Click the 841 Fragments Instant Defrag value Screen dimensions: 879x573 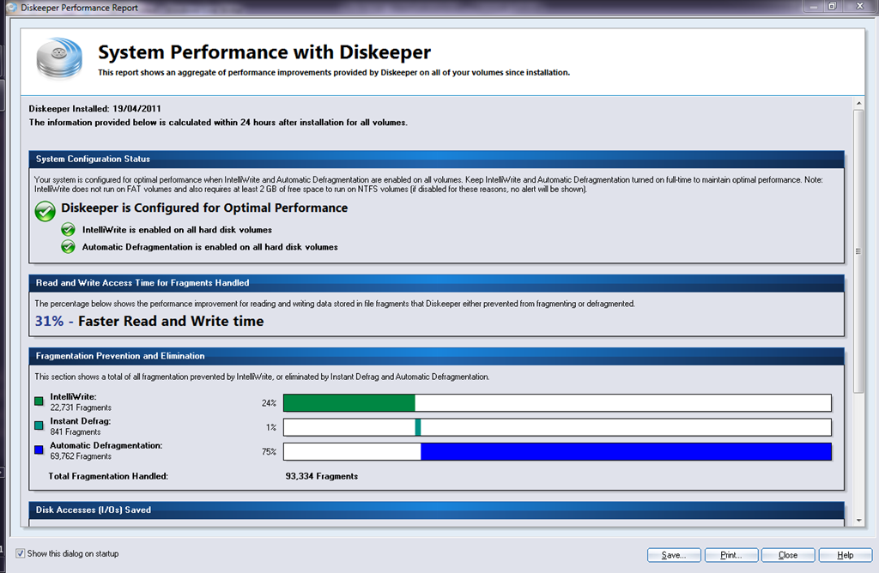76,431
